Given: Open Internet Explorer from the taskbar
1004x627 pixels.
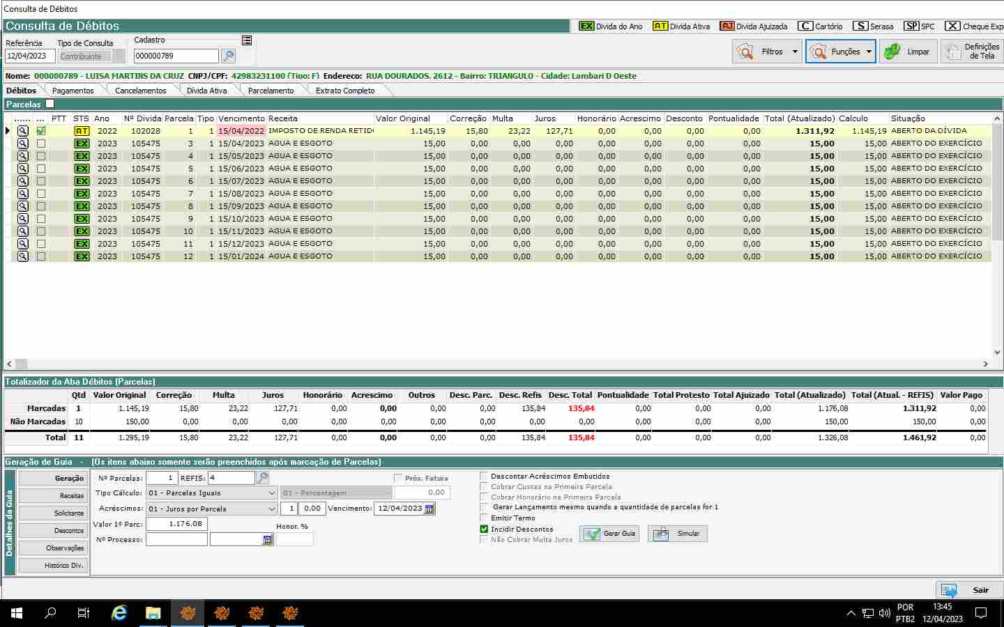Looking at the screenshot, I should tap(119, 613).
